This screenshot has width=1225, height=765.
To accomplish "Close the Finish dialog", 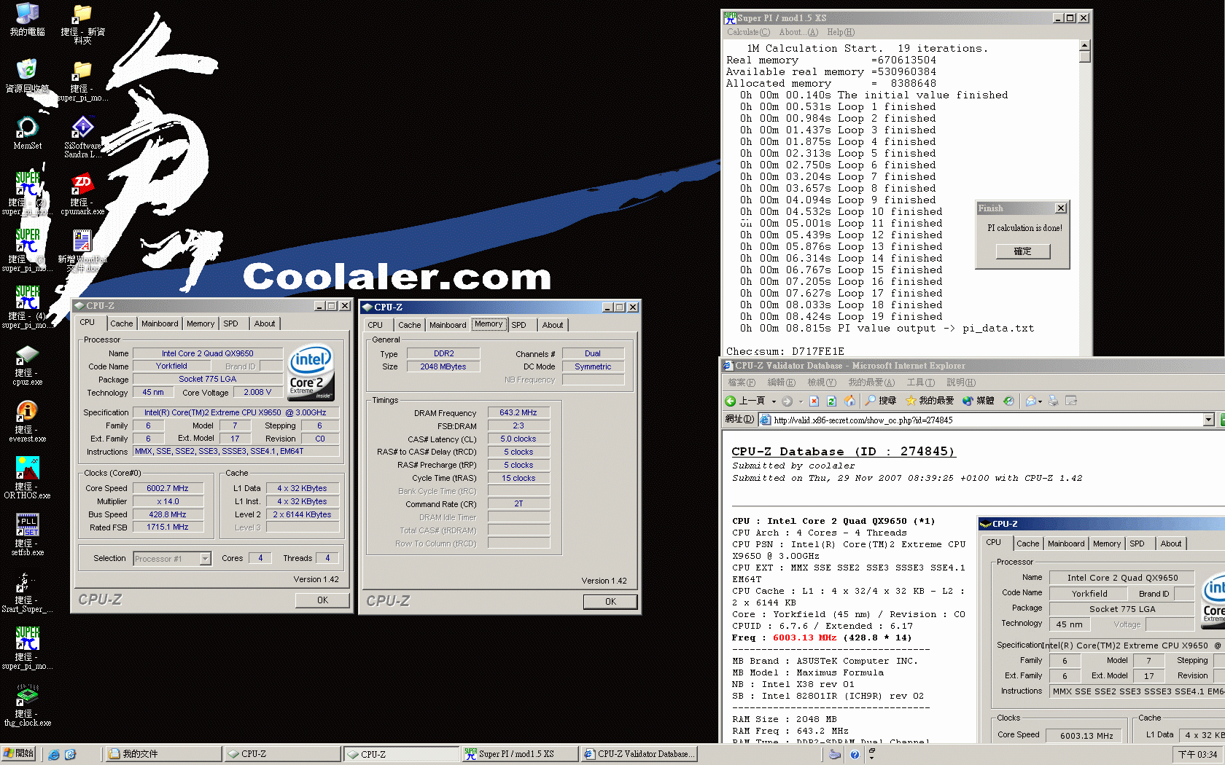I will [1061, 208].
